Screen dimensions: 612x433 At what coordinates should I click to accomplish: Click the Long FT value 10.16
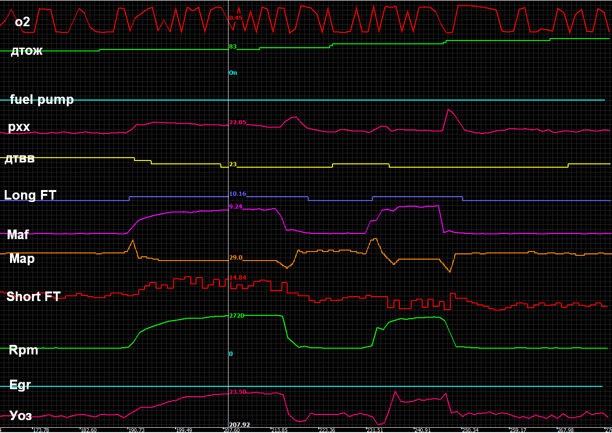tap(238, 194)
